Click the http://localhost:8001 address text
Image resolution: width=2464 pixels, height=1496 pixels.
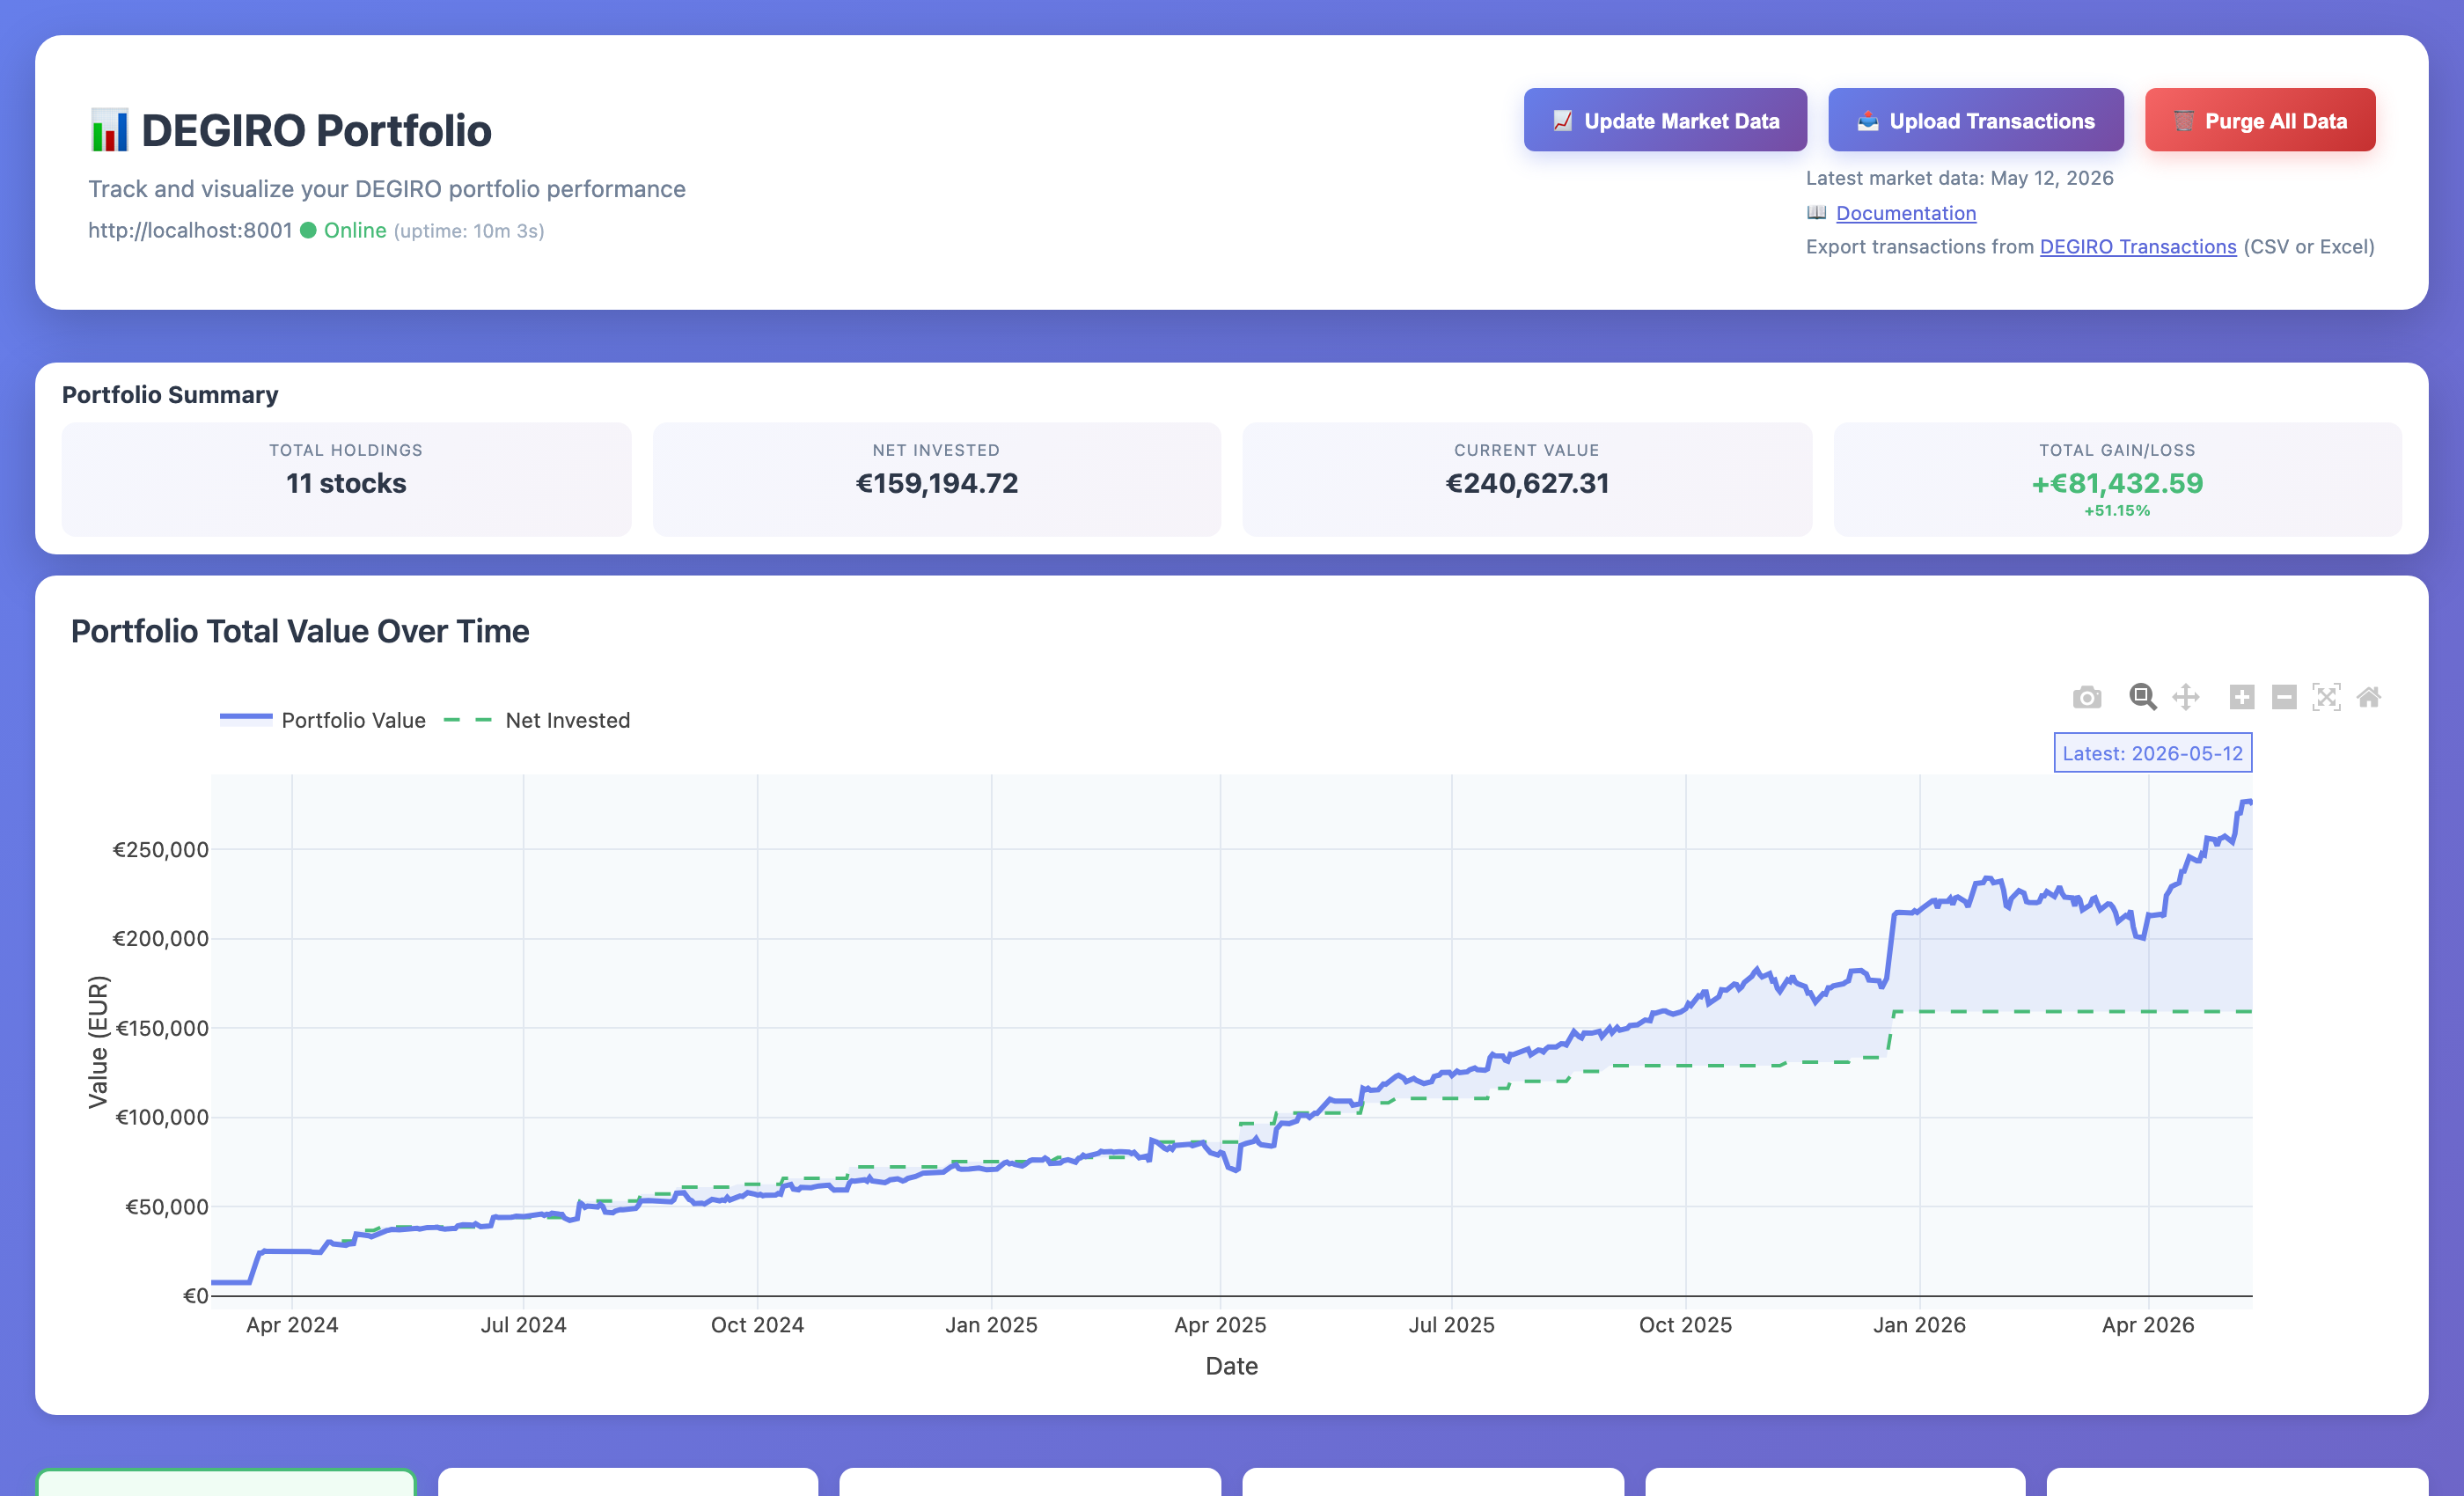190,230
